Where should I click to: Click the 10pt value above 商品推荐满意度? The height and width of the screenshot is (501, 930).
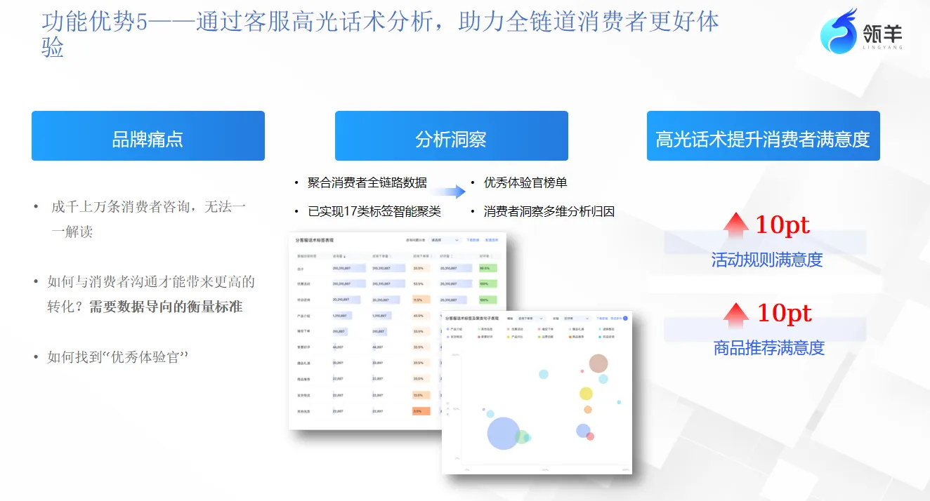coord(785,314)
